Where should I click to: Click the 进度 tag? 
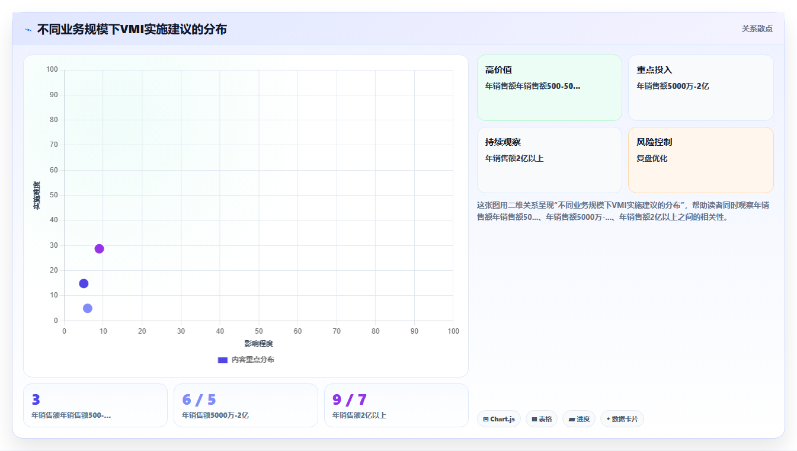point(579,419)
